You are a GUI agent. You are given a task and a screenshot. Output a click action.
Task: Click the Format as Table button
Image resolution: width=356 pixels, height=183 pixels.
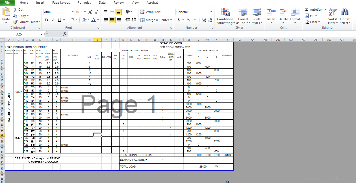(x=243, y=16)
